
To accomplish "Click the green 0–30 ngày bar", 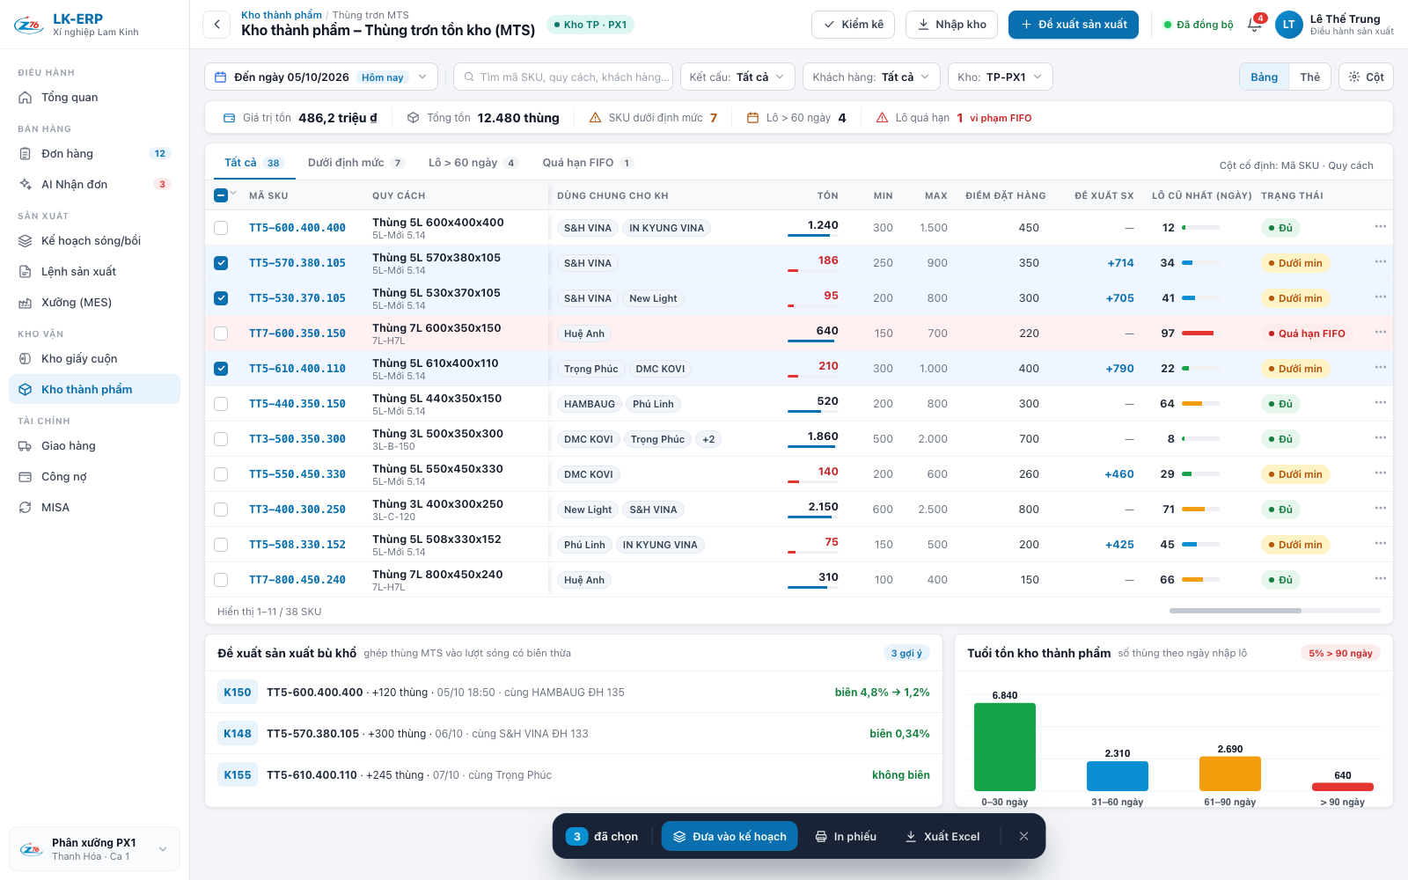I will 1005,747.
